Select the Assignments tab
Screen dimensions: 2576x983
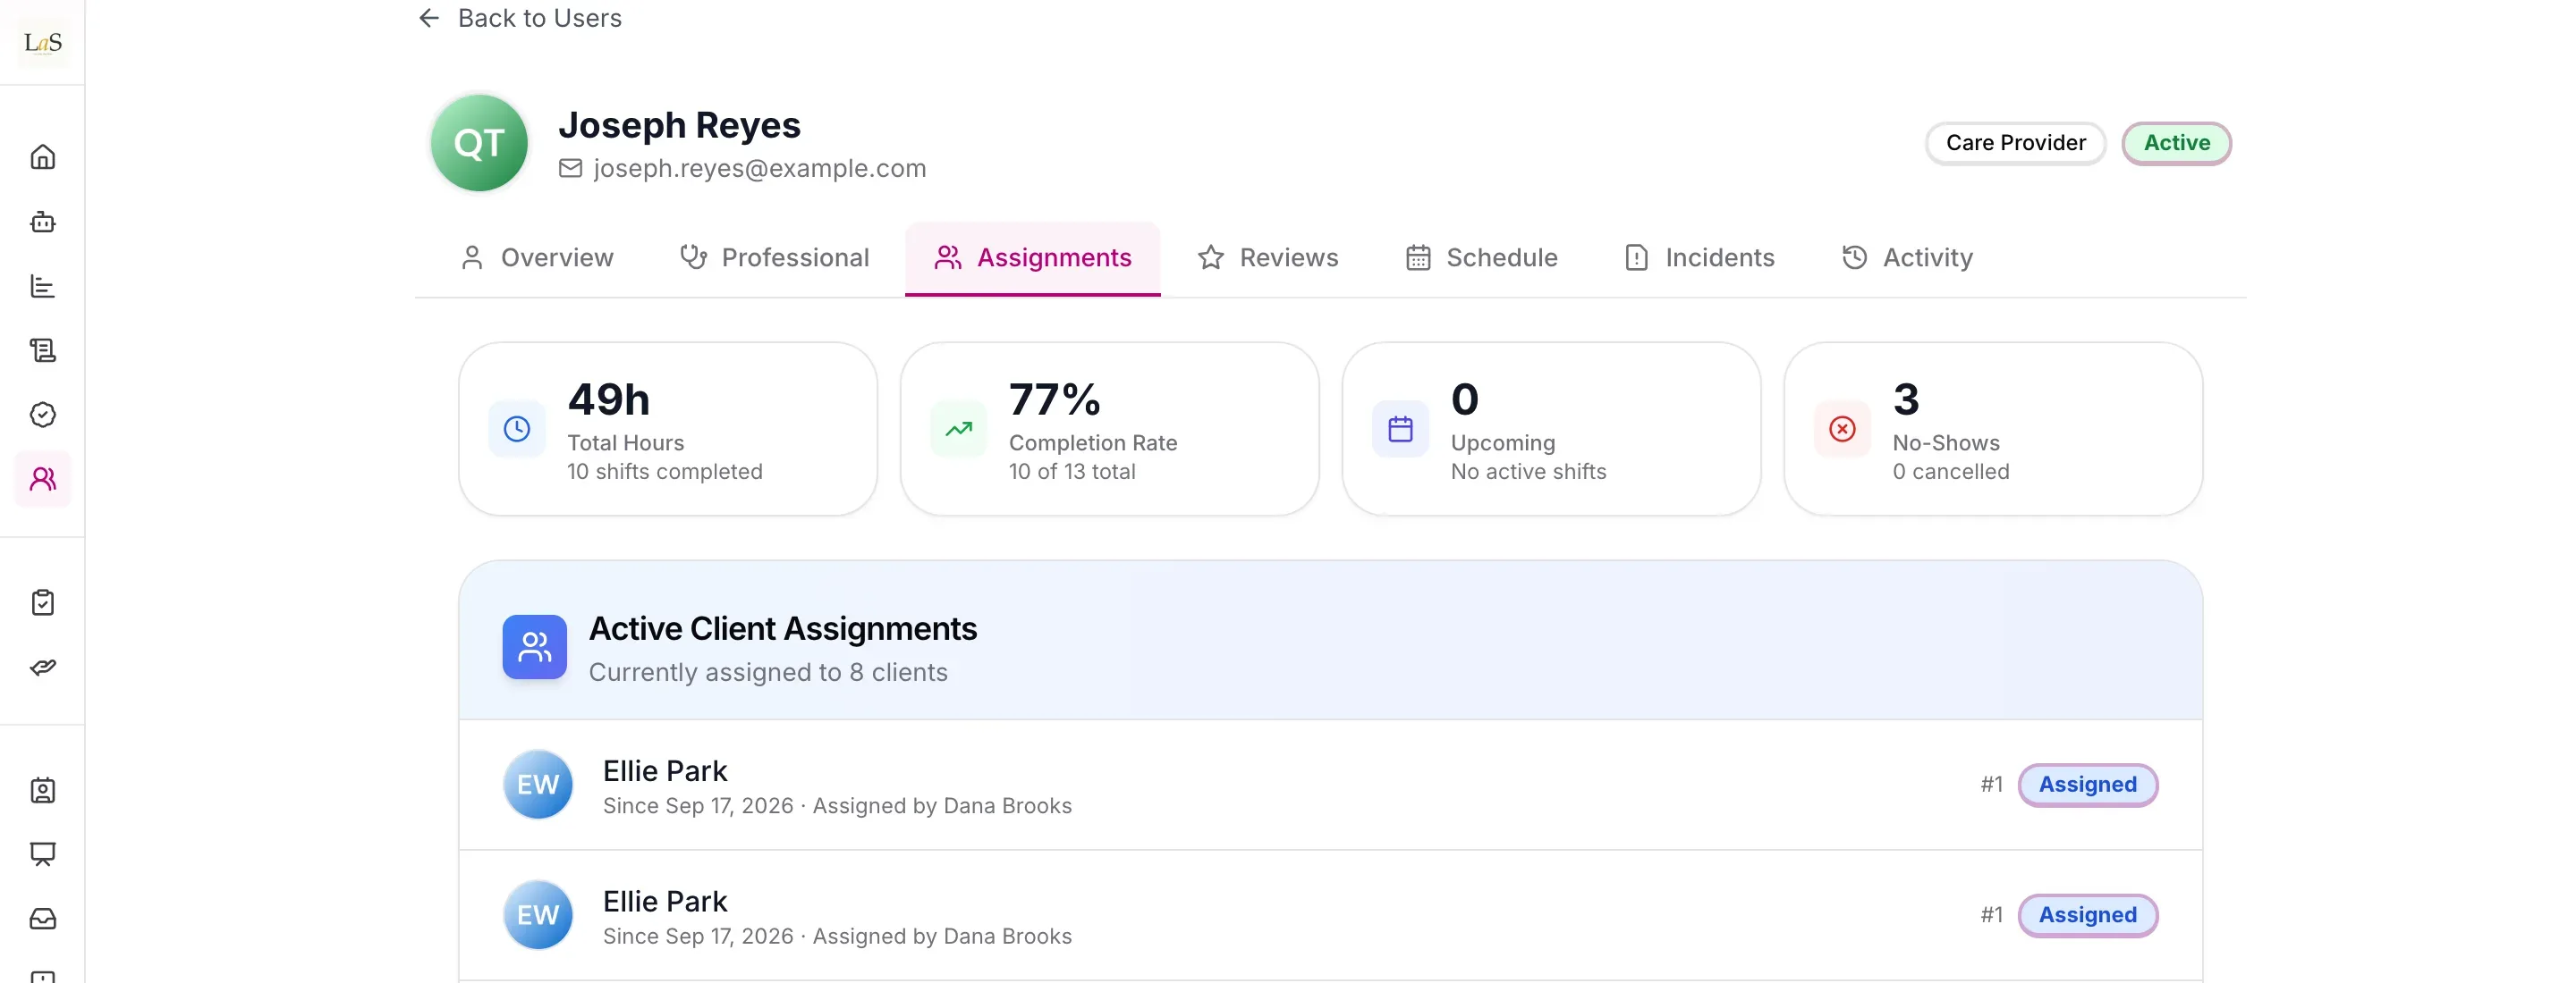tap(1033, 257)
